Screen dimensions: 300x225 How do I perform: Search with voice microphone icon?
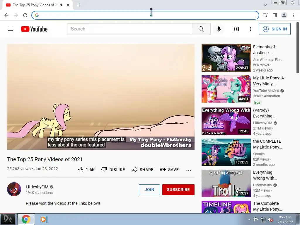click(219, 29)
